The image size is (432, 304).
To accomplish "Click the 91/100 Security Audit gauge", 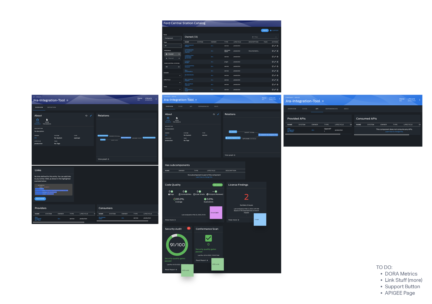I will 177,245.
